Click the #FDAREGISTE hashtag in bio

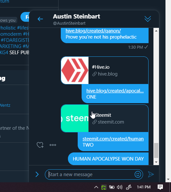pyautogui.click(x=15, y=40)
